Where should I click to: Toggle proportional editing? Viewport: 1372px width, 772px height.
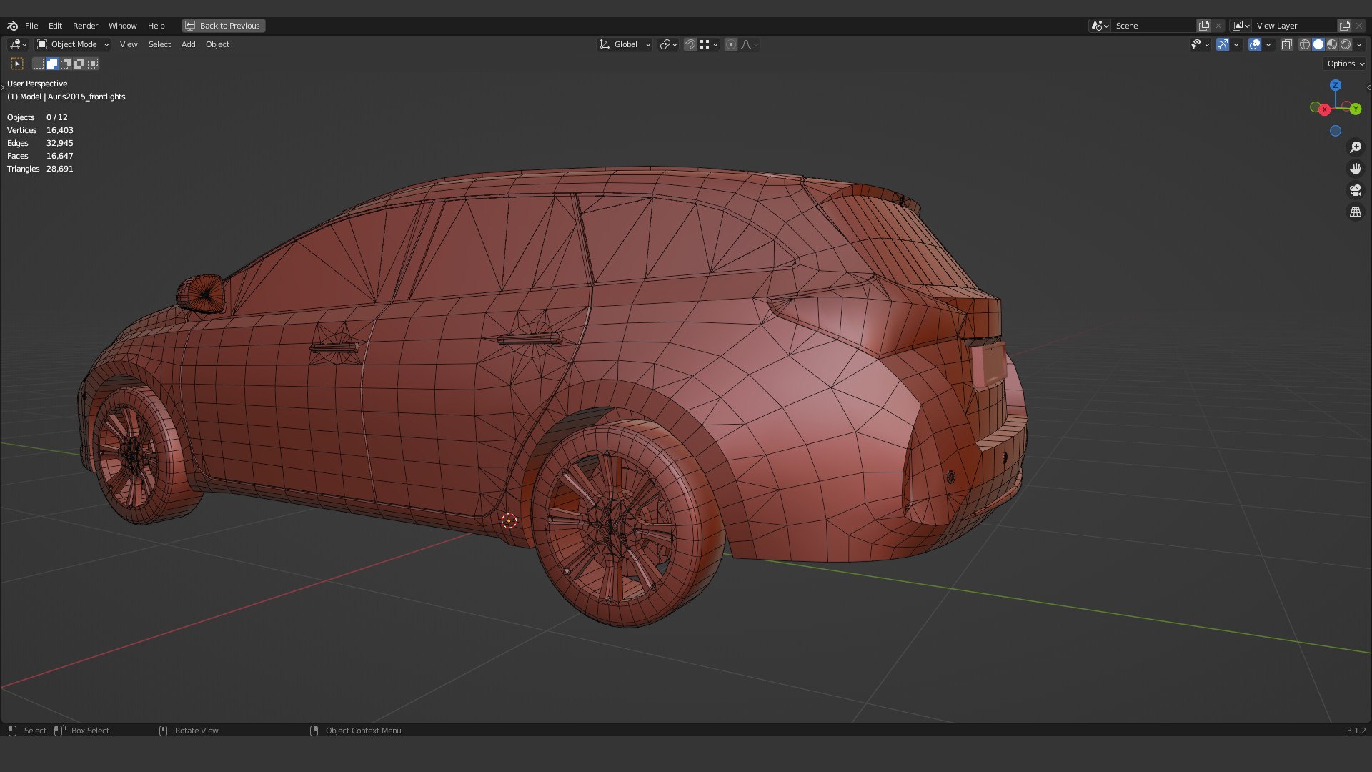pyautogui.click(x=731, y=44)
